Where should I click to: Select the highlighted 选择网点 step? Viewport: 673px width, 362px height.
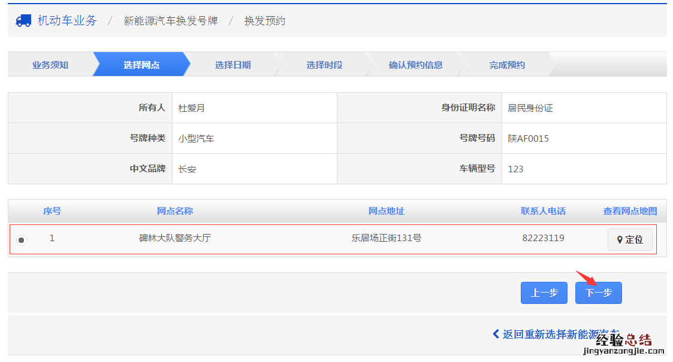click(x=141, y=65)
